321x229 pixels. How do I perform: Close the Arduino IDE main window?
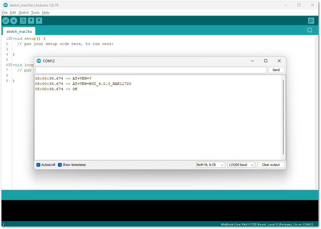[312, 5]
